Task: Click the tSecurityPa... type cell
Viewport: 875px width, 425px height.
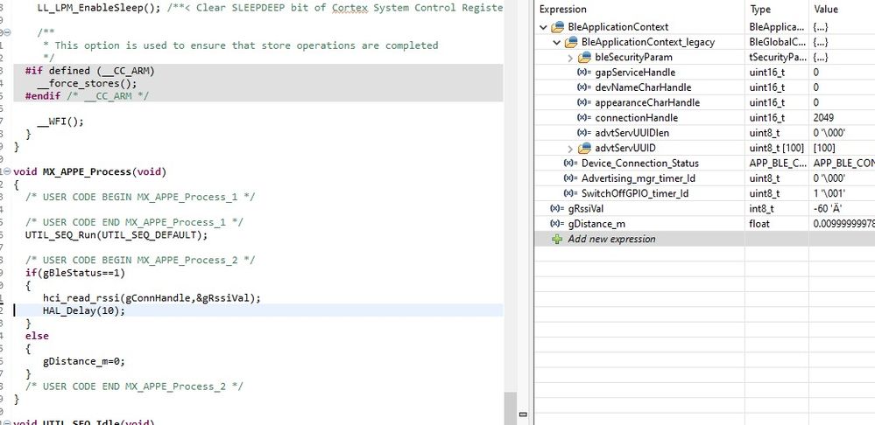Action: (x=776, y=58)
